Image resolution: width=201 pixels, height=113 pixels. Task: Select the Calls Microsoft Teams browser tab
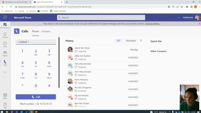48,2
